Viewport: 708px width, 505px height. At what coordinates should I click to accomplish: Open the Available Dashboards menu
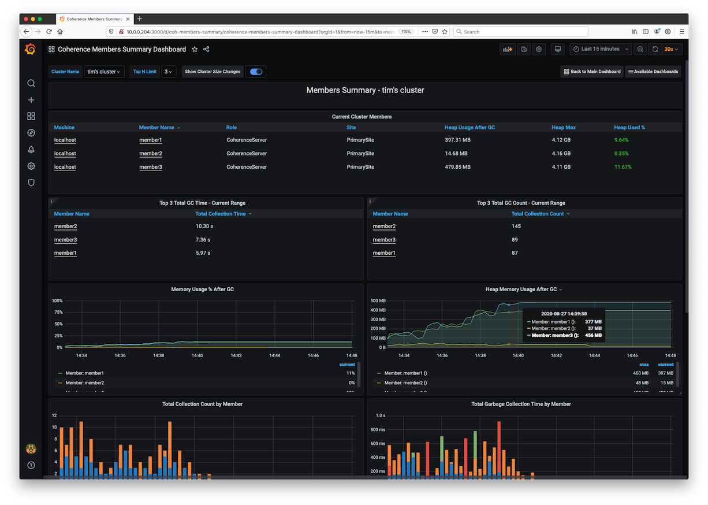[653, 72]
